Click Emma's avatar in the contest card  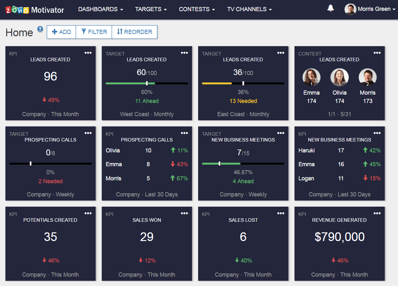click(311, 77)
